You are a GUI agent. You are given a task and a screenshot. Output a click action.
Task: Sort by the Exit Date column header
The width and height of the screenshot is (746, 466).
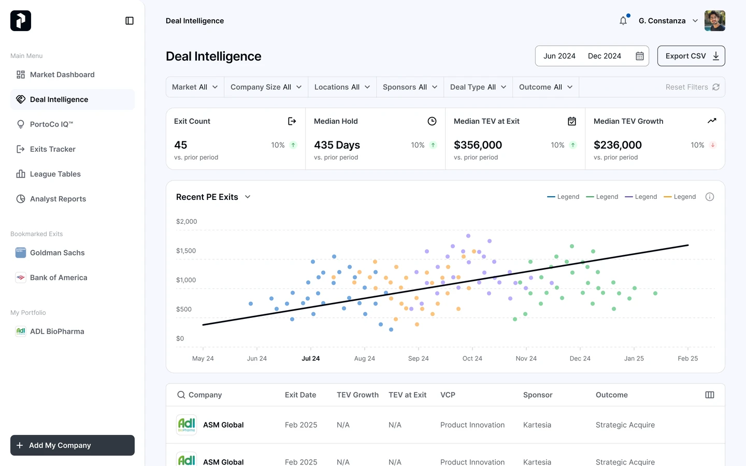[300, 395]
